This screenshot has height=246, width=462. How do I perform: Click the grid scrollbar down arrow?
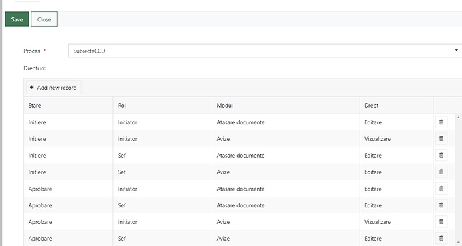coord(458,243)
